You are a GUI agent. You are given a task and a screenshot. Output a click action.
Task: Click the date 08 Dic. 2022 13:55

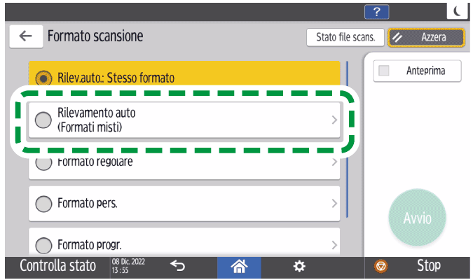pyautogui.click(x=128, y=266)
